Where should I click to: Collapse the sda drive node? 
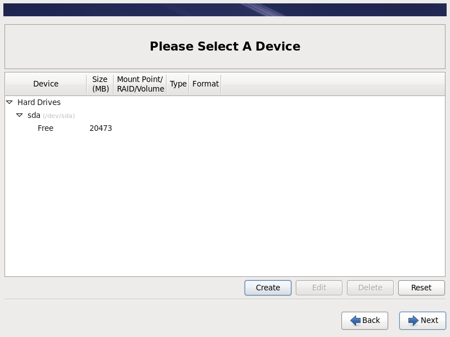coord(20,115)
